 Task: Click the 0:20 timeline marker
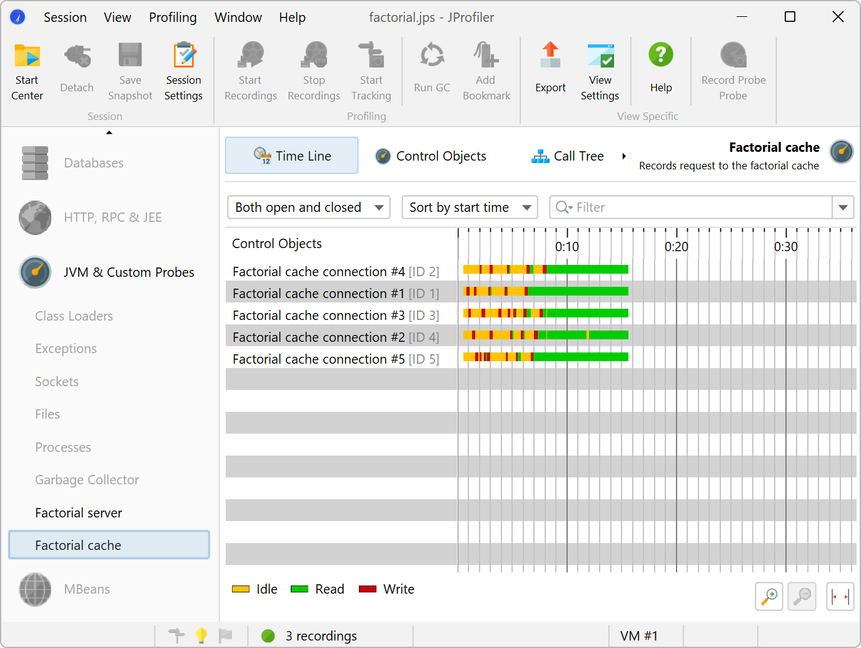(677, 247)
